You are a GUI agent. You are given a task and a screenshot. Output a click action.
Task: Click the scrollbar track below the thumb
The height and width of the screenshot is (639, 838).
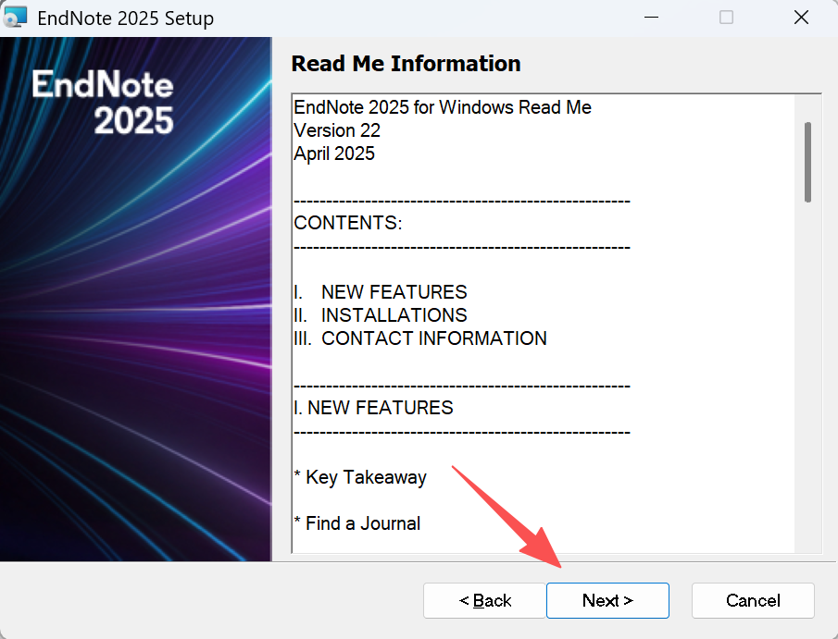[x=807, y=370]
